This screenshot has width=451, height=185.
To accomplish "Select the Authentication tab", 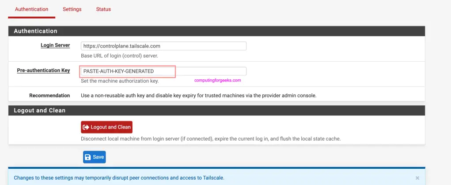I will [x=31, y=9].
